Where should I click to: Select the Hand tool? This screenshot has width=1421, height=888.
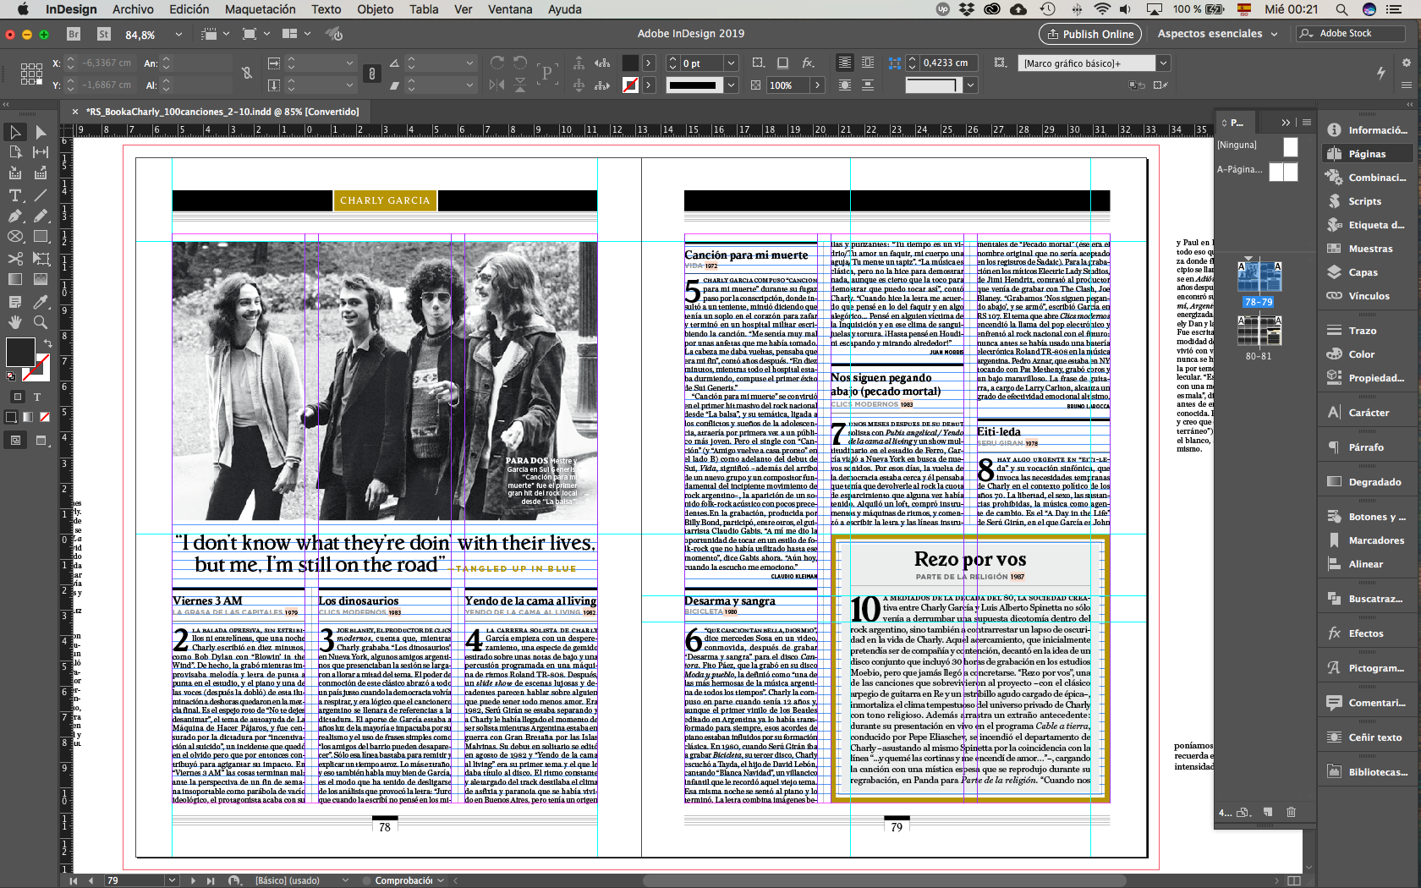coord(15,322)
